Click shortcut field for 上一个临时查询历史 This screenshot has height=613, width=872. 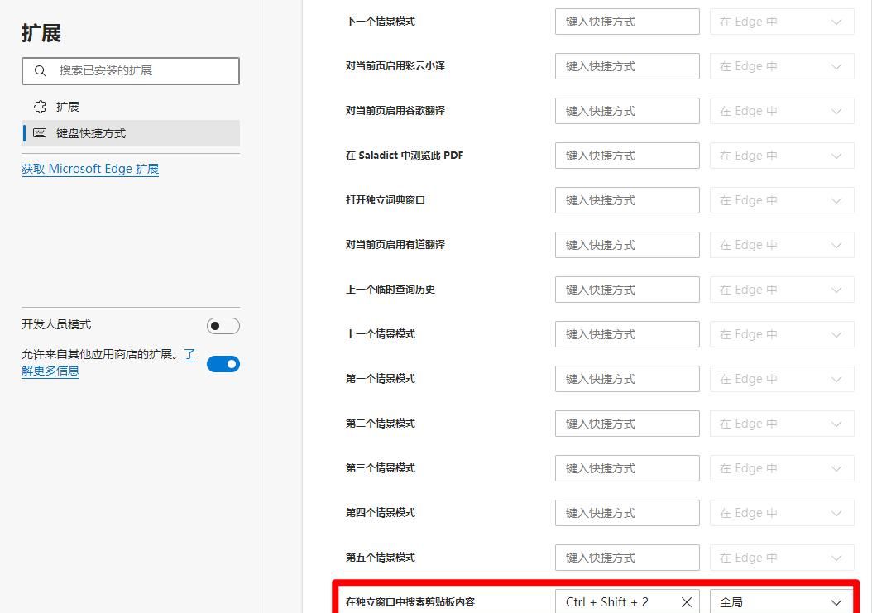pos(626,289)
